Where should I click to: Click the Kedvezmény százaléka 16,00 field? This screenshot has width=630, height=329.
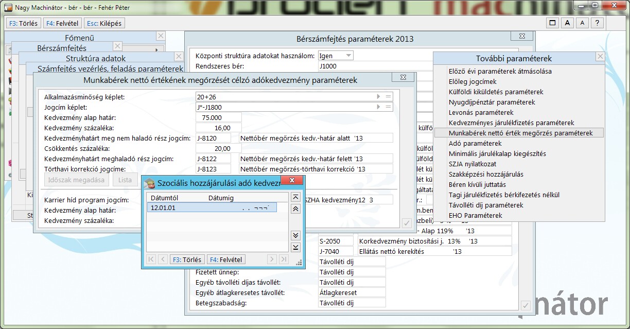click(218, 128)
